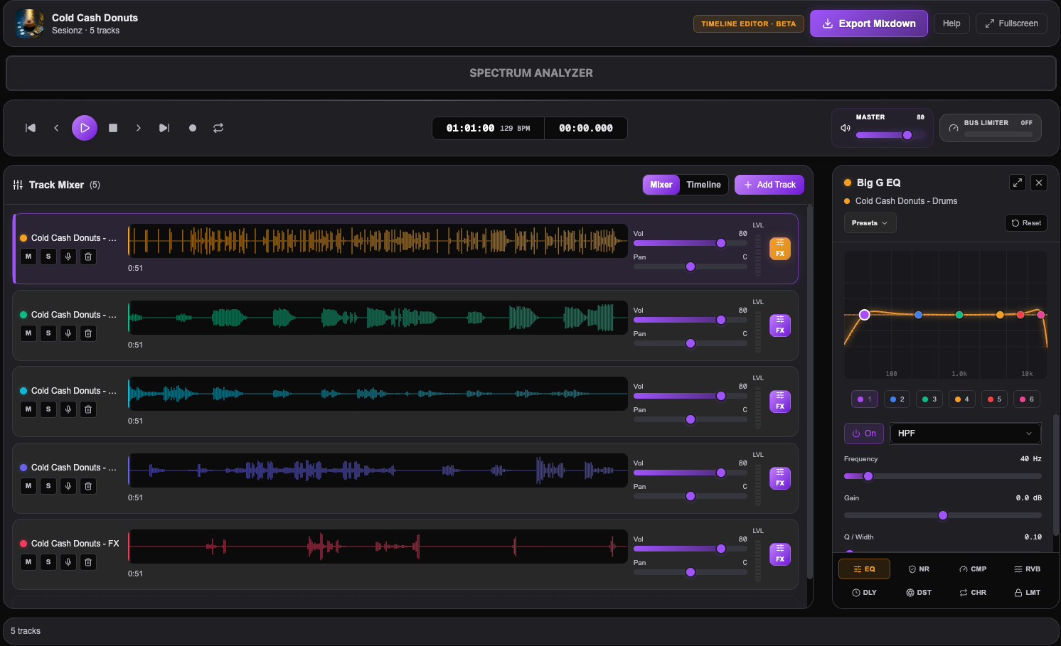Viewport: 1061px width, 646px height.
Task: Open the NR effect tab
Action: [x=919, y=569]
